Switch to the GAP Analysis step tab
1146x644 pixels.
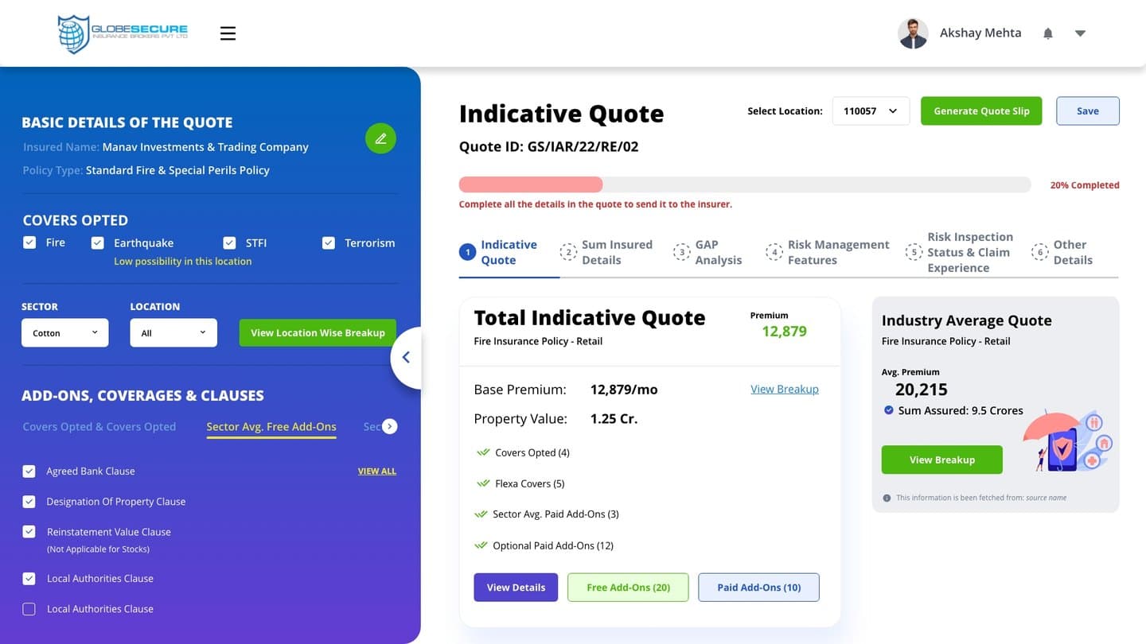point(708,252)
